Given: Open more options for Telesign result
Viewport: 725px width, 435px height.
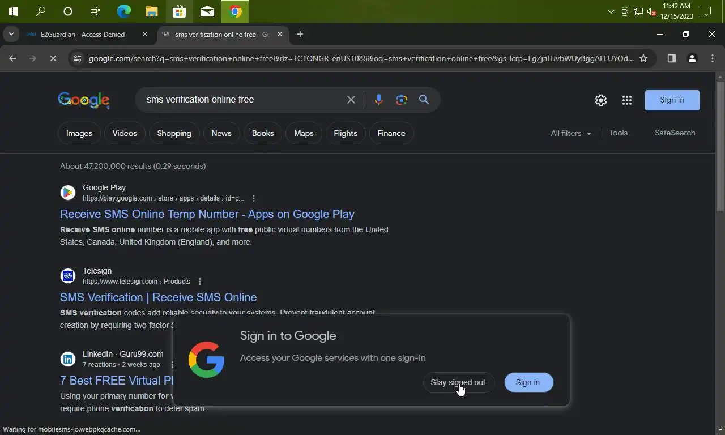Looking at the screenshot, I should tap(199, 282).
